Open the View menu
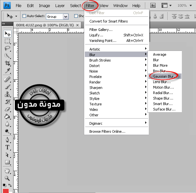 [x=104, y=6]
